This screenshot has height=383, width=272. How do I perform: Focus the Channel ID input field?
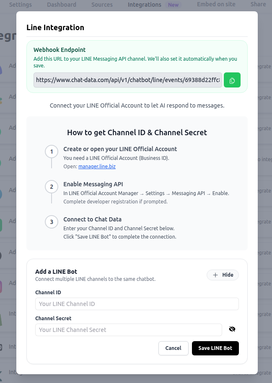pos(137,303)
